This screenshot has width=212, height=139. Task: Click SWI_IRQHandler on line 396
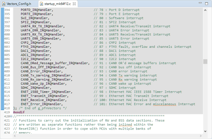(x=34, y=18)
